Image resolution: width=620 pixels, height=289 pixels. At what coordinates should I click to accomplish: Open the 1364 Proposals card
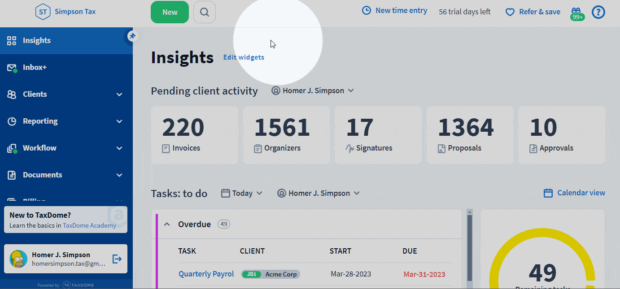tap(470, 135)
